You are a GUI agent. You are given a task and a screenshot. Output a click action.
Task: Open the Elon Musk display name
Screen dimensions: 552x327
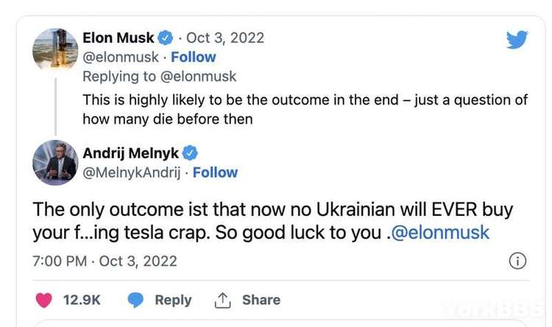click(x=118, y=38)
